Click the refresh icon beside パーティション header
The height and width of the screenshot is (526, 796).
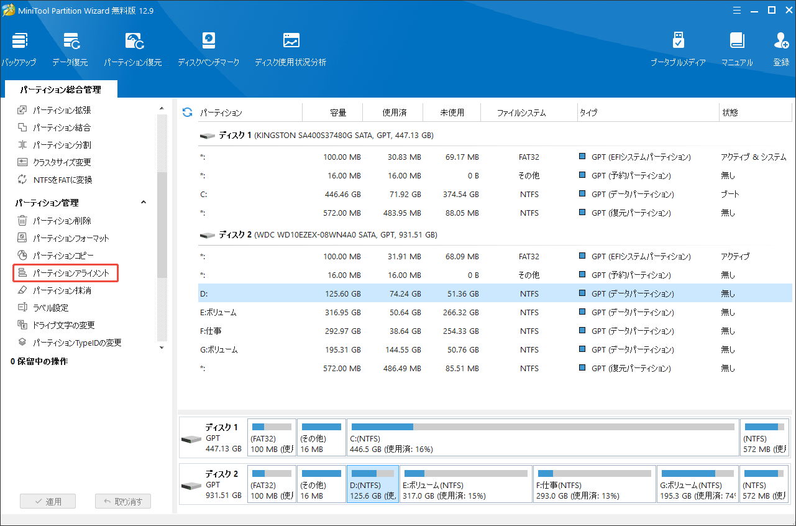click(x=187, y=113)
